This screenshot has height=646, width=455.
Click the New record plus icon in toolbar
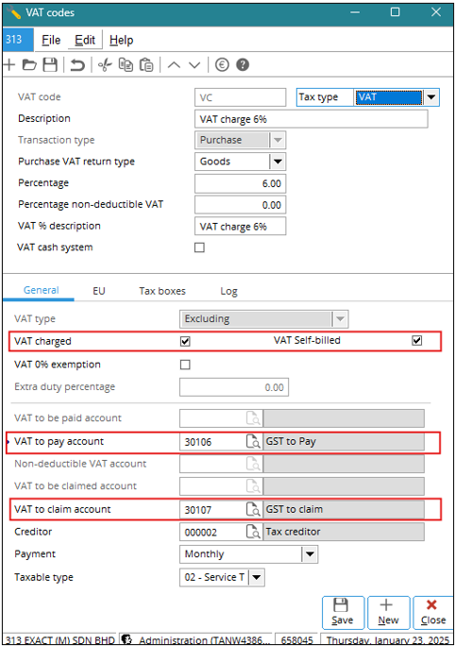pyautogui.click(x=9, y=64)
